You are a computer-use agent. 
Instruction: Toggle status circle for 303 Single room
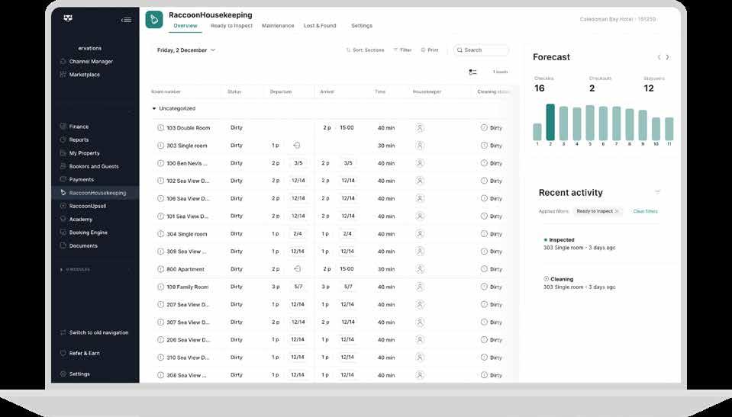pyautogui.click(x=160, y=146)
